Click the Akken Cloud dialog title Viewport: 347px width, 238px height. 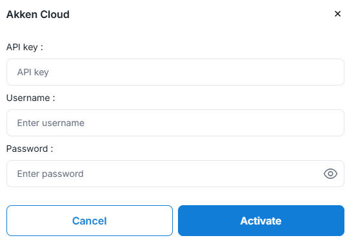[x=38, y=15]
